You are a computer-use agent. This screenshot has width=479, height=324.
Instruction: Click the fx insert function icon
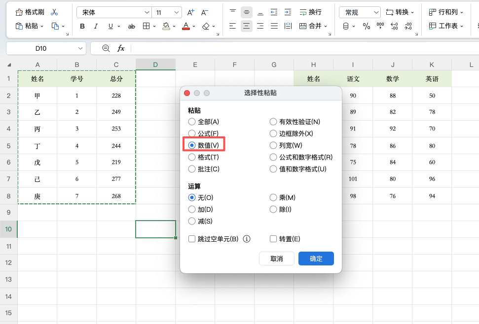point(121,48)
